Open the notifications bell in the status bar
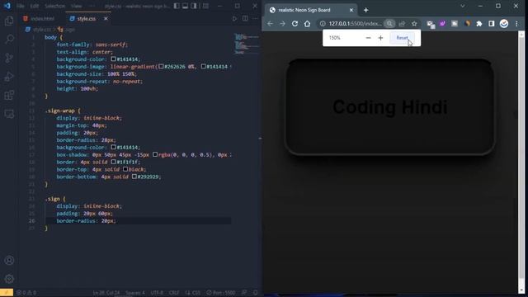The width and height of the screenshot is (528, 297). pos(256,293)
